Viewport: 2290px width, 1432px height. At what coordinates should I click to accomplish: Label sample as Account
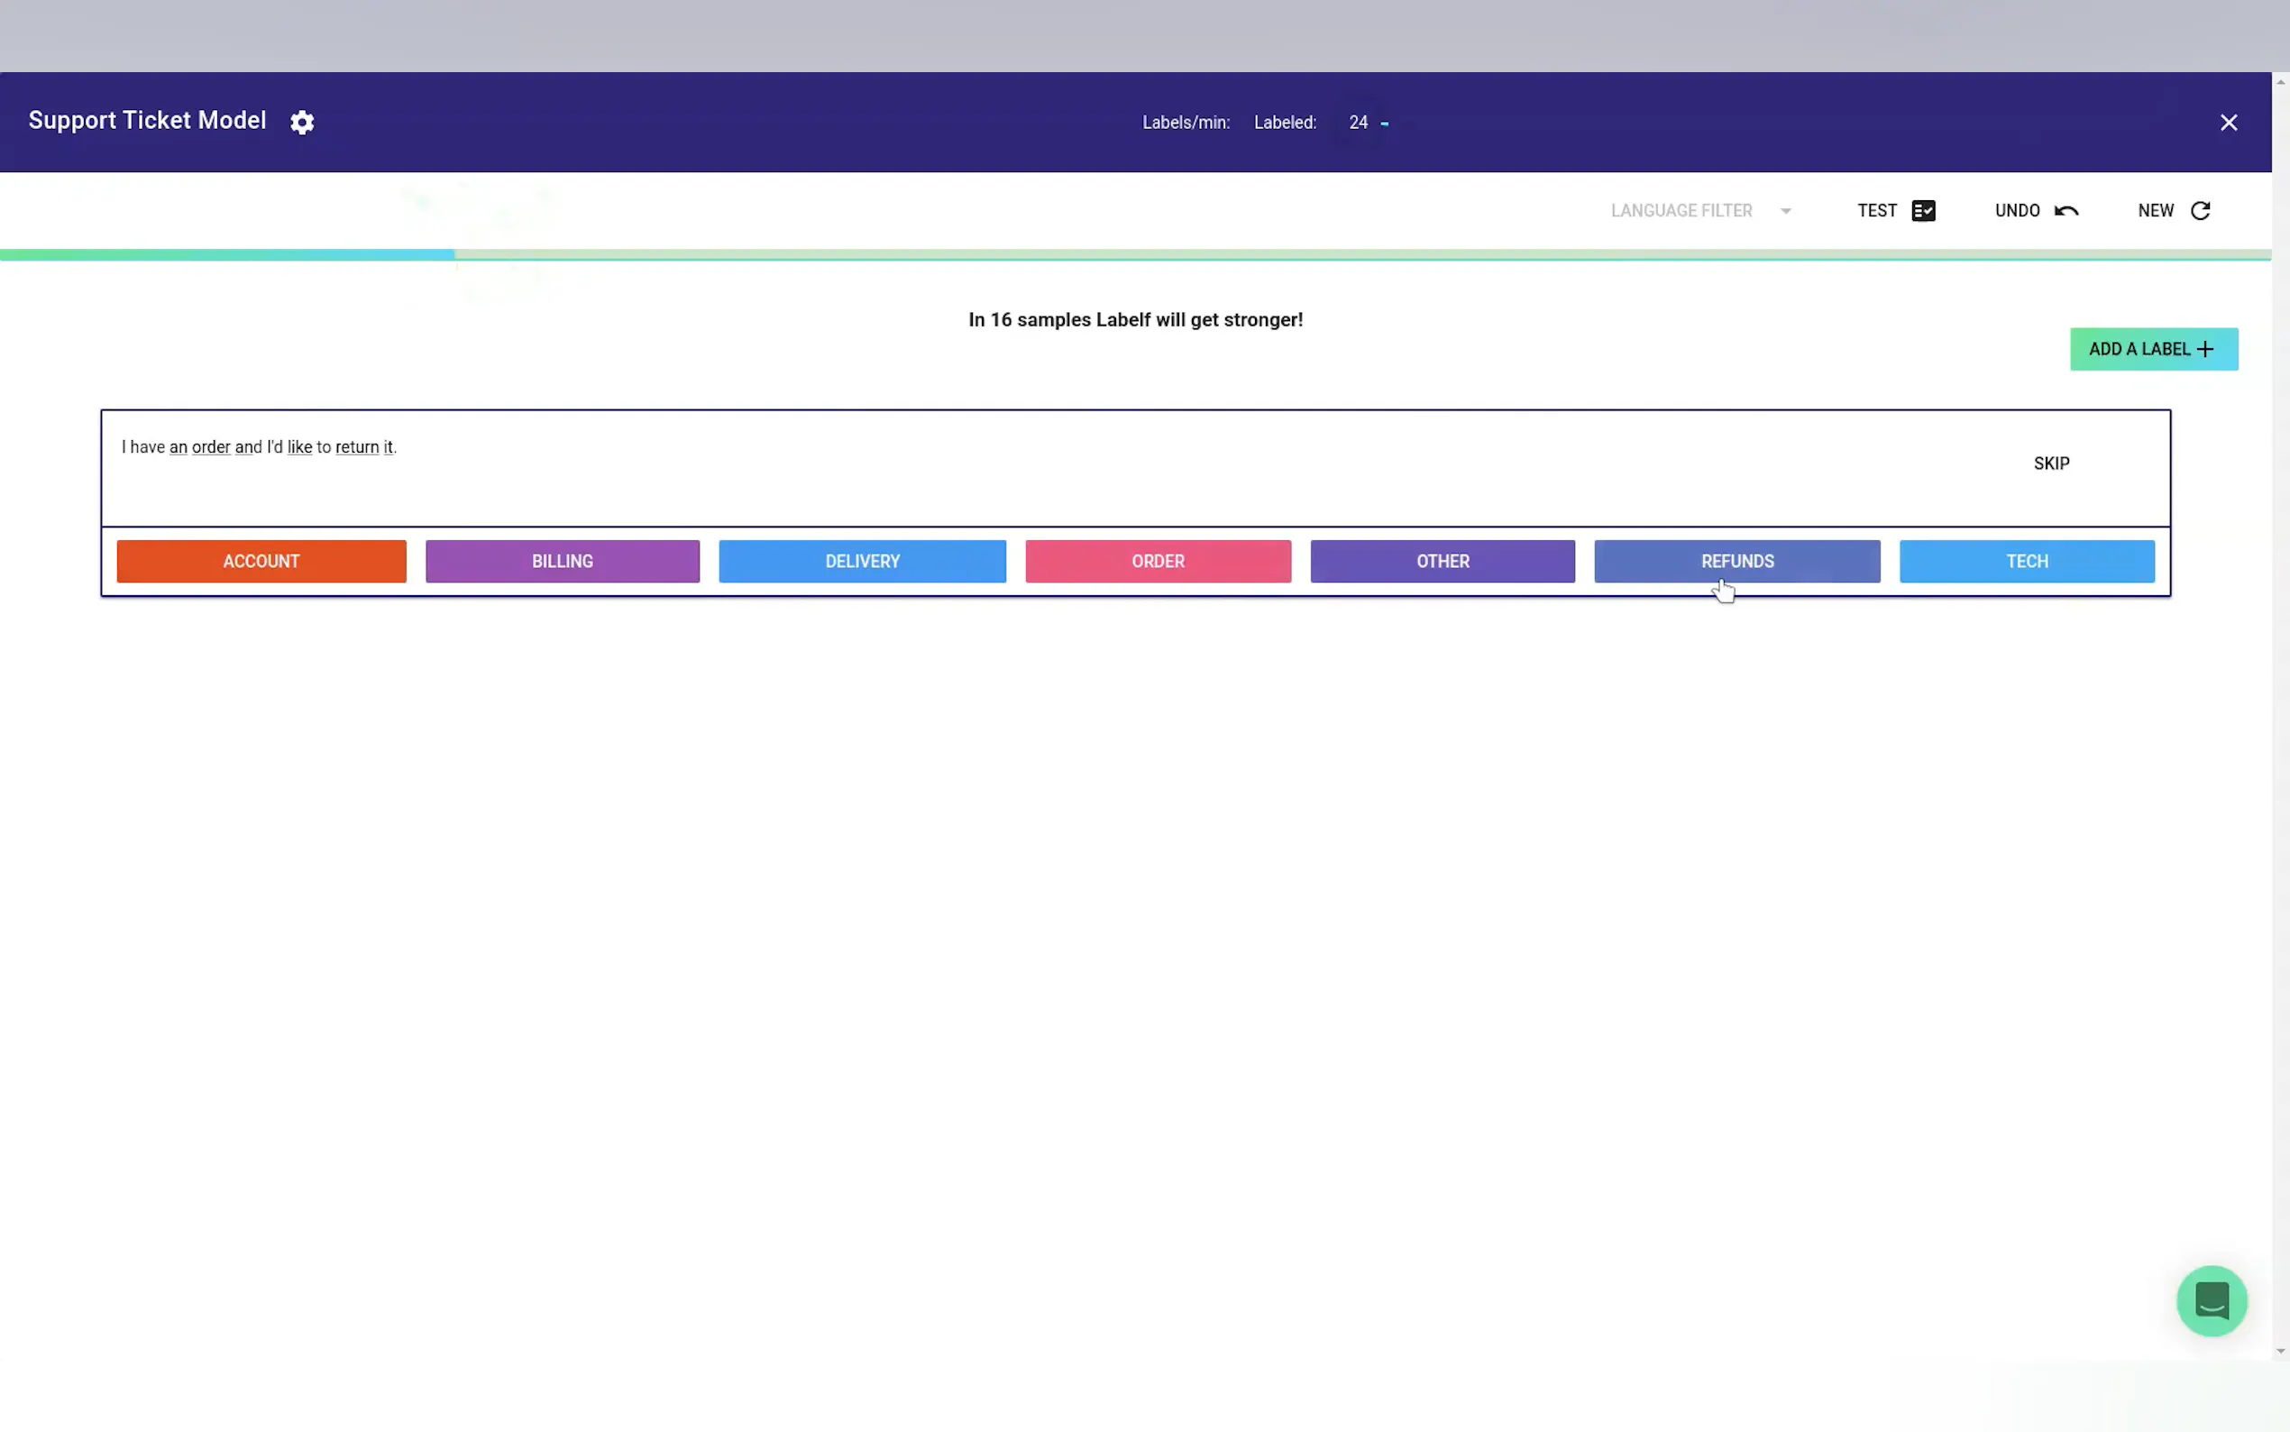[261, 562]
